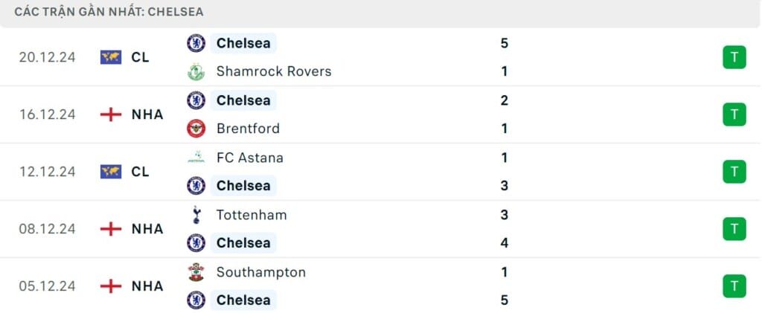Open the Shamrock Rovers team link

pyautogui.click(x=273, y=71)
